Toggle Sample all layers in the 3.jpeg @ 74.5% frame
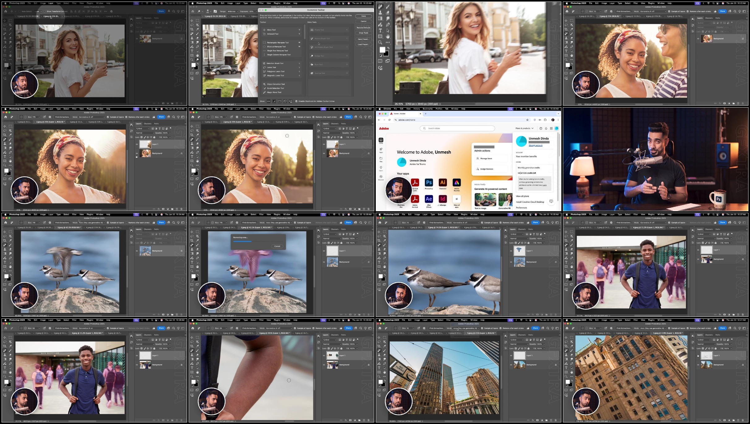Viewport: 750px width, 424px height. (482, 223)
